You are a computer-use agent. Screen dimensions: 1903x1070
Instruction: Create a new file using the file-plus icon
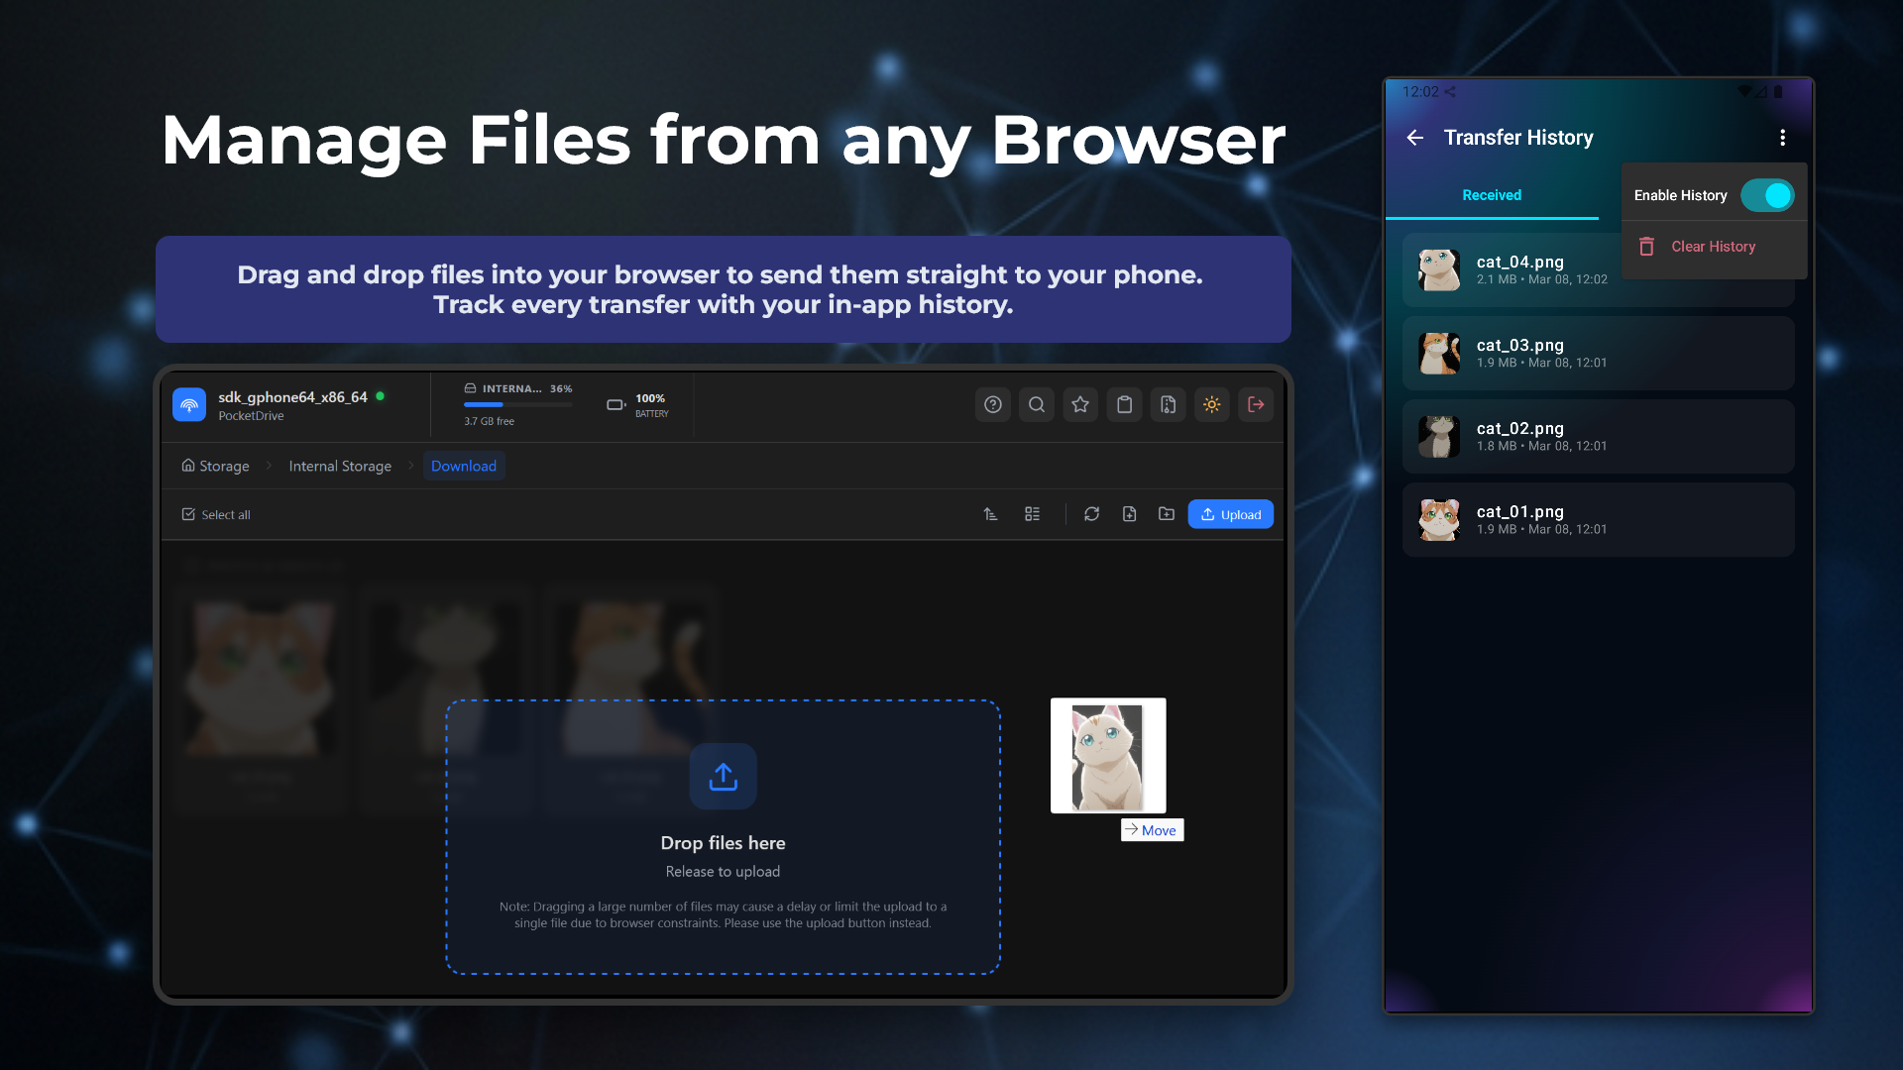[x=1129, y=514]
